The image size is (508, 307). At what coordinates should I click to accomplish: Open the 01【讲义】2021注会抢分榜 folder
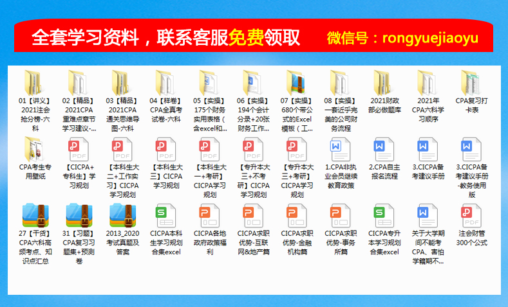[34, 83]
